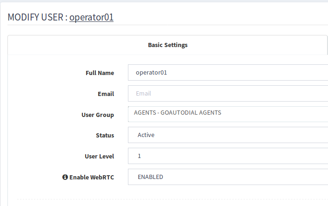Viewport: 328px width, 206px height.
Task: Click the Enable WebRTC label text
Action: (92, 177)
